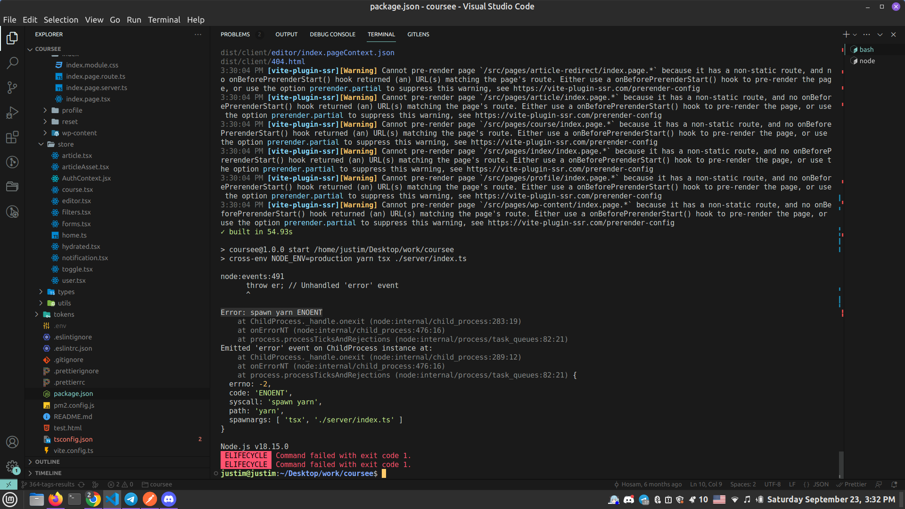This screenshot has height=509, width=905.
Task: Click the terminal vertical scrollbar thumb
Action: pos(841,464)
